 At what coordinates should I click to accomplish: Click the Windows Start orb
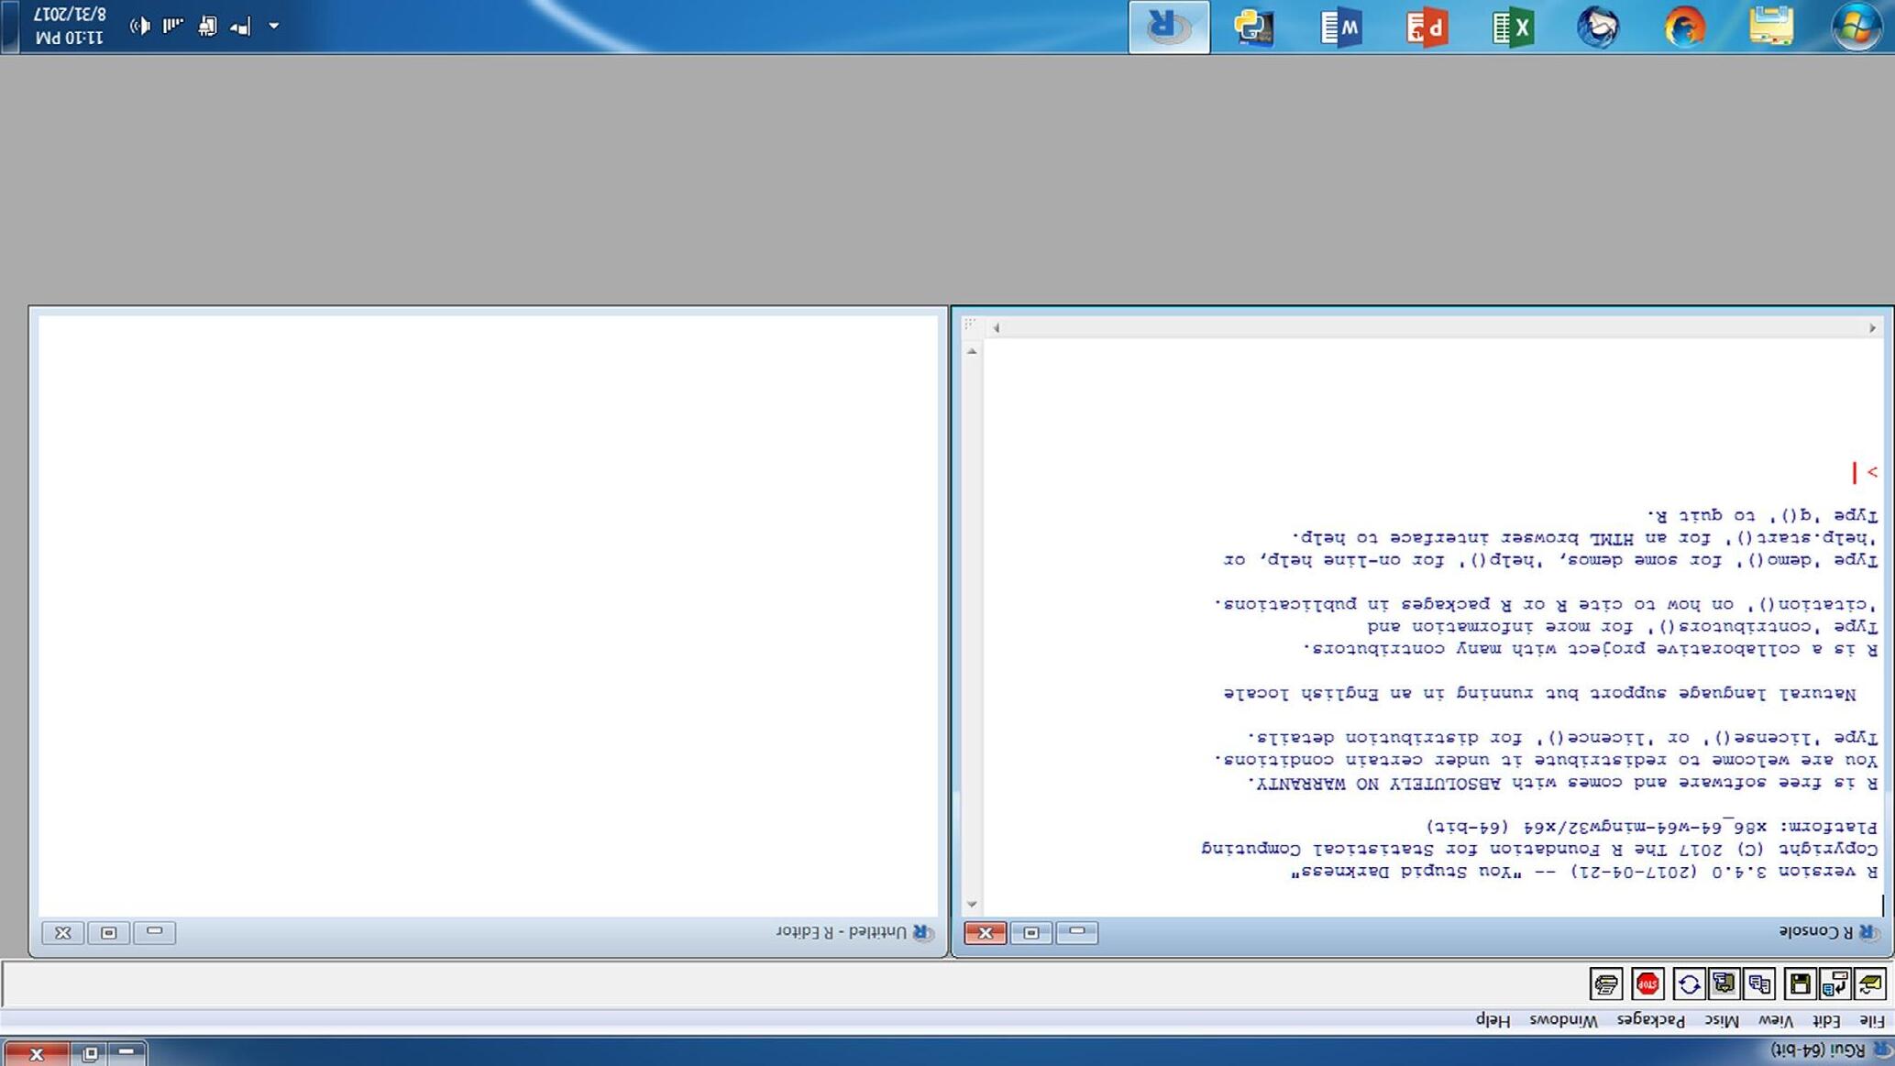point(1856,27)
